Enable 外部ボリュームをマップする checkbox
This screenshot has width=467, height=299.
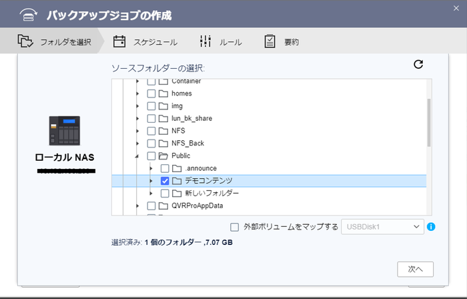pyautogui.click(x=234, y=227)
